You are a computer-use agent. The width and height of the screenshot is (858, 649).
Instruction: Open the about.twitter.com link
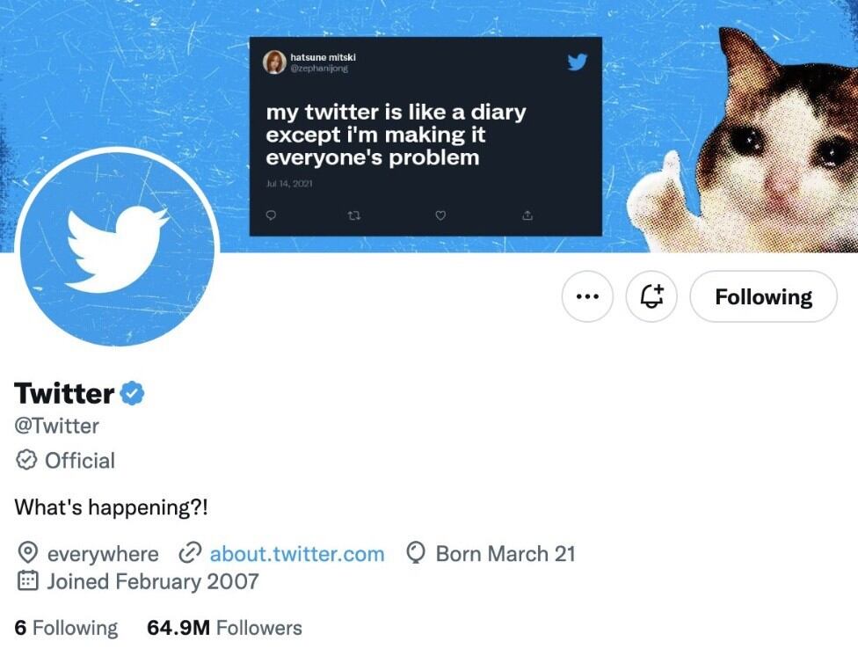click(296, 554)
